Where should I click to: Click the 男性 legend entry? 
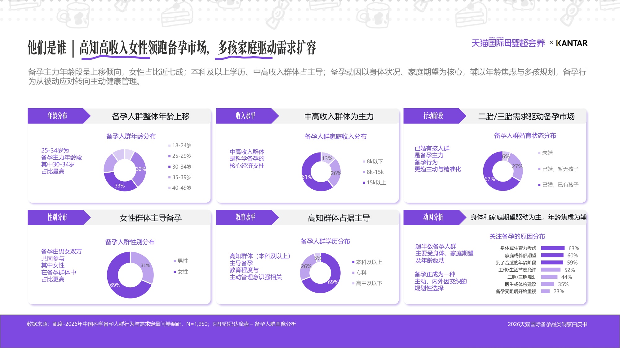[x=181, y=261]
